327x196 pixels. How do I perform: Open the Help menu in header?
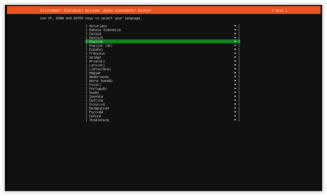279,10
